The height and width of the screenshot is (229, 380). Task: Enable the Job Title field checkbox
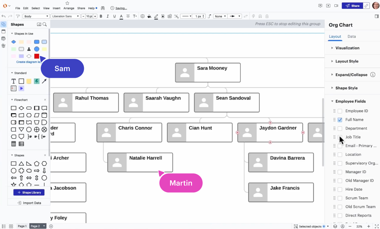(x=340, y=137)
